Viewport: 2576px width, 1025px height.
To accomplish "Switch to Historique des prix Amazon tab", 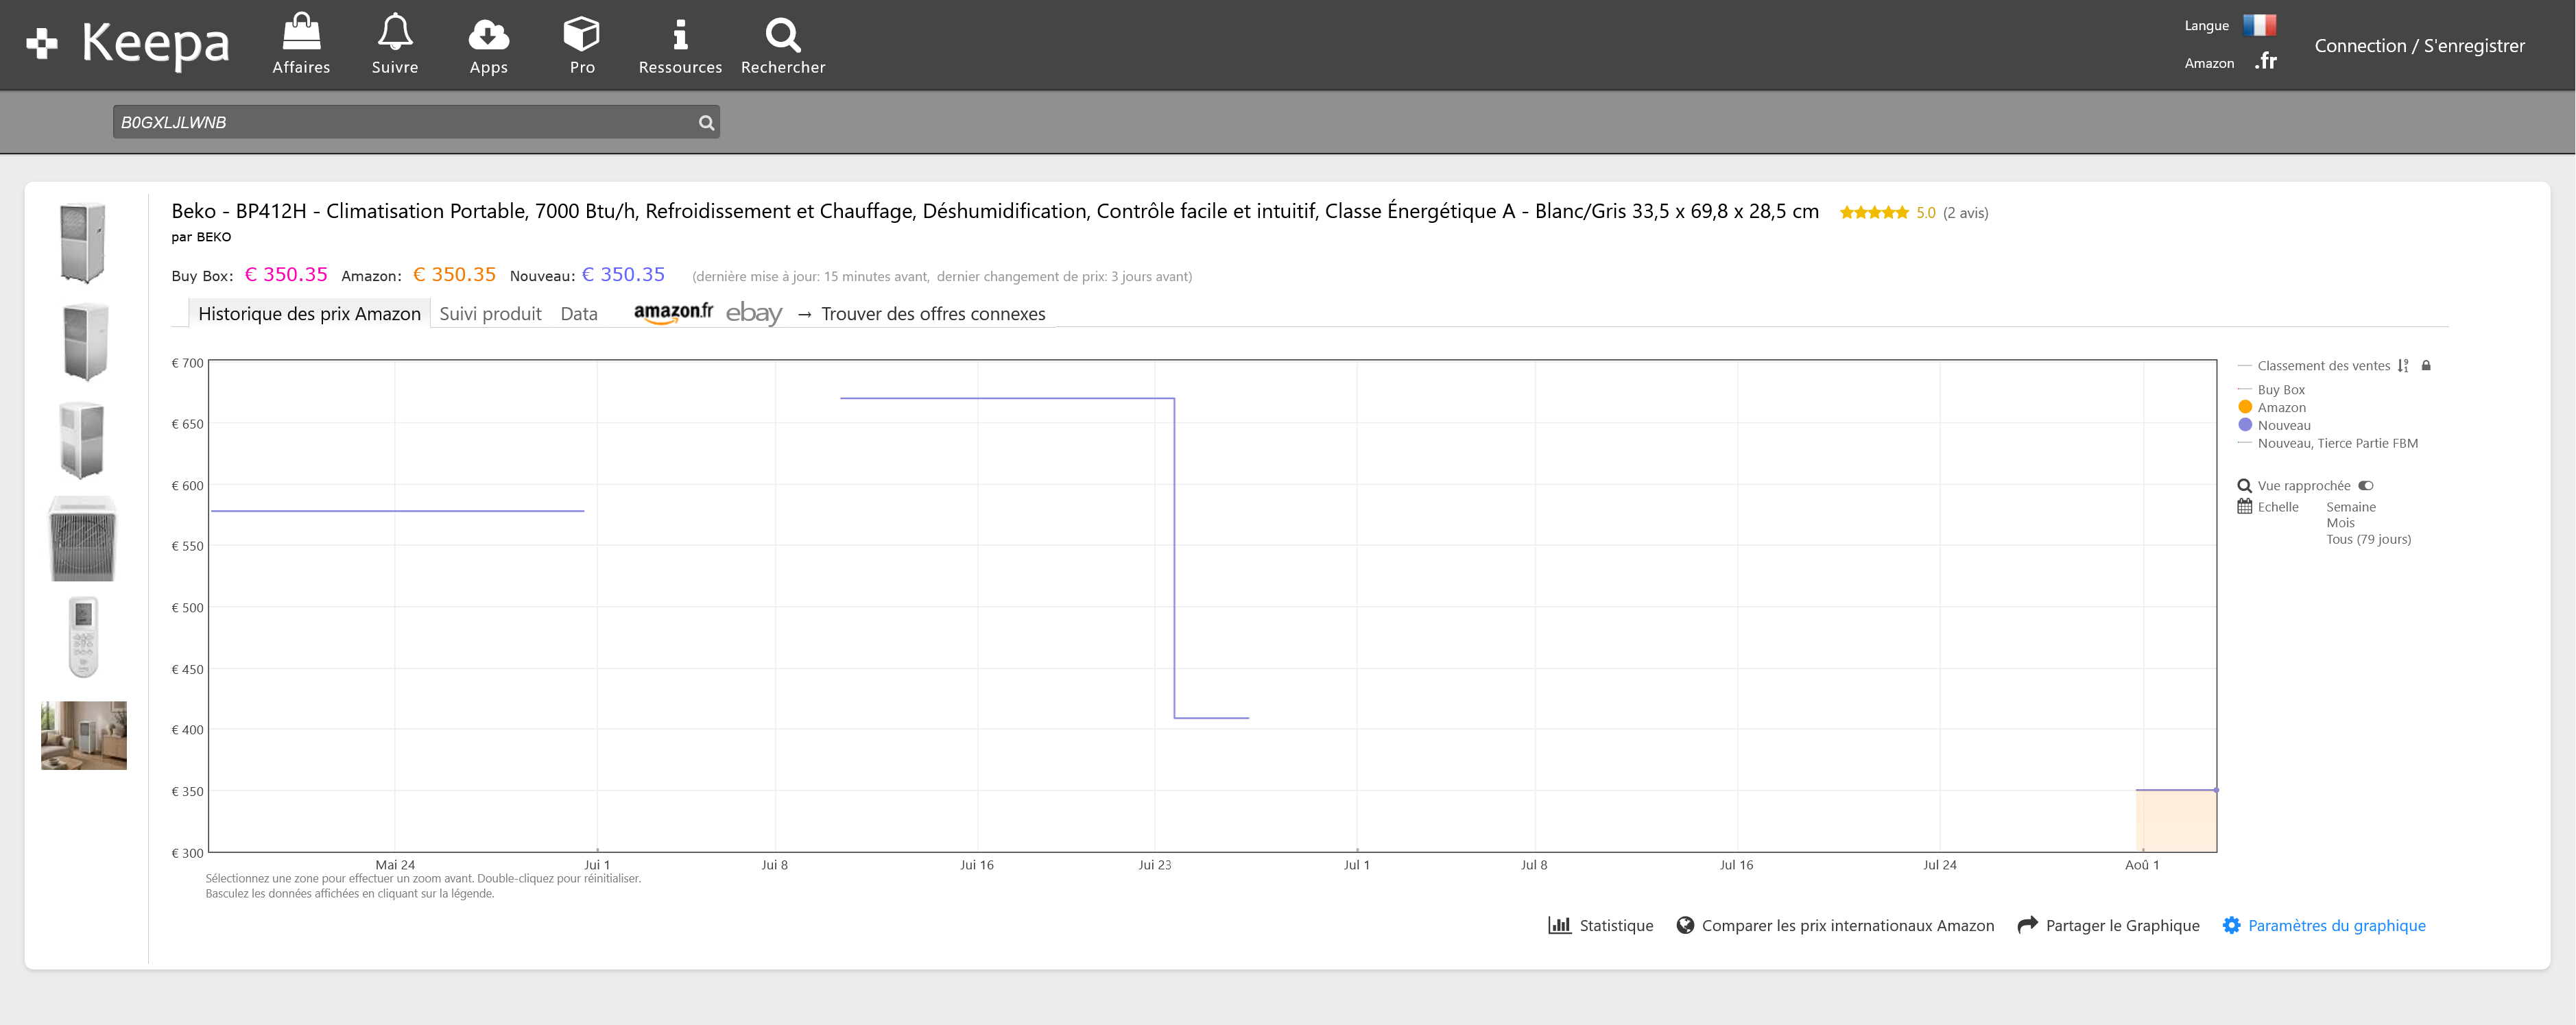I will pyautogui.click(x=309, y=313).
